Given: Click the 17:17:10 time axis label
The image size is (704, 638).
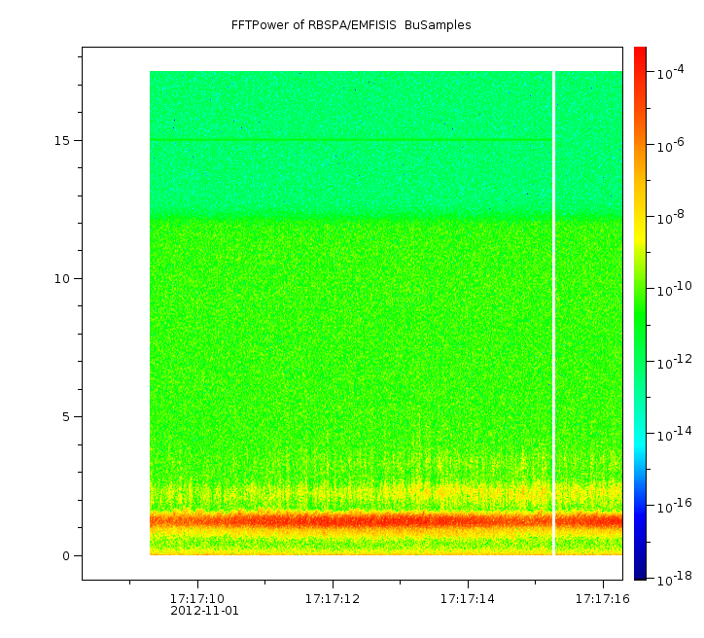Looking at the screenshot, I should (197, 599).
